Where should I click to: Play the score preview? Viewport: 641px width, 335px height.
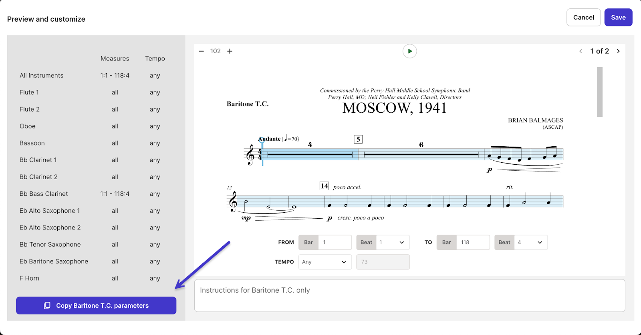click(x=409, y=51)
